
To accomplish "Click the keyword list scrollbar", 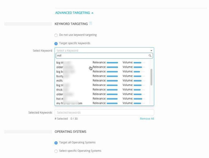I will pos(151,77).
